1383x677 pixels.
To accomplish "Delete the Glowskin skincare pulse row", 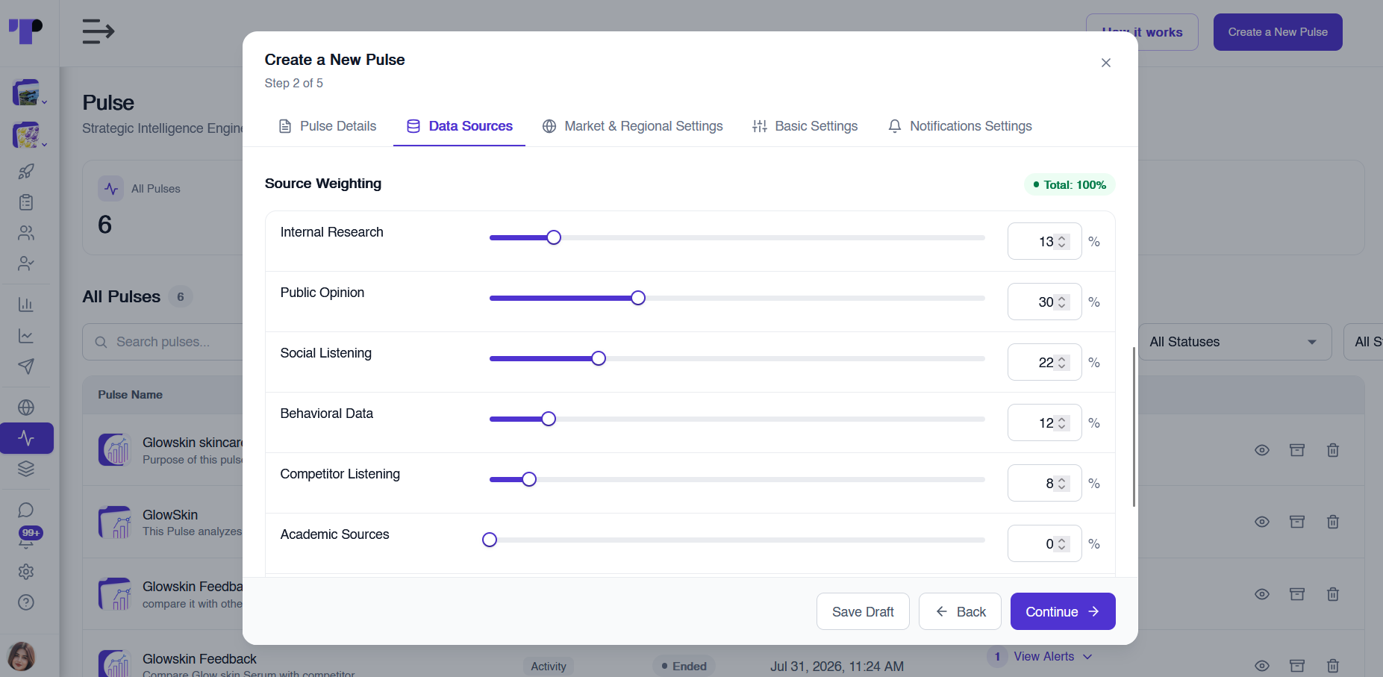I will click(1333, 450).
